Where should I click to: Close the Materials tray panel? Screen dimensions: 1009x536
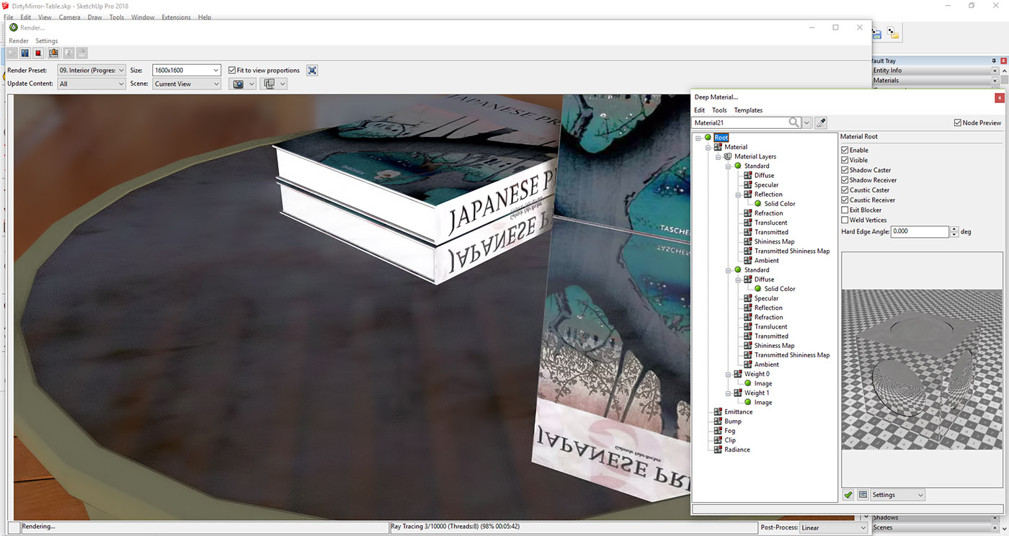[995, 81]
